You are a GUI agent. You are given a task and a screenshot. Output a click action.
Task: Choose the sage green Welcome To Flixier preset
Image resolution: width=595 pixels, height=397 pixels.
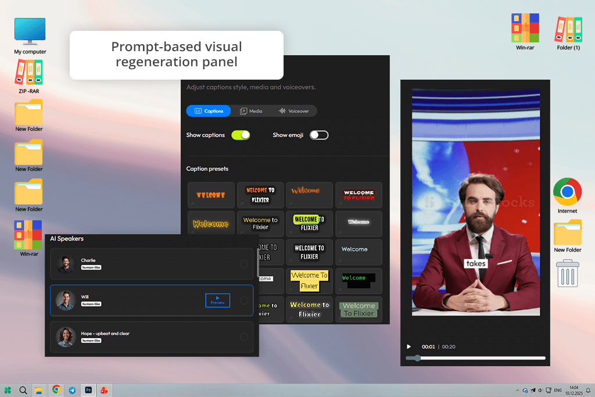pos(359,310)
